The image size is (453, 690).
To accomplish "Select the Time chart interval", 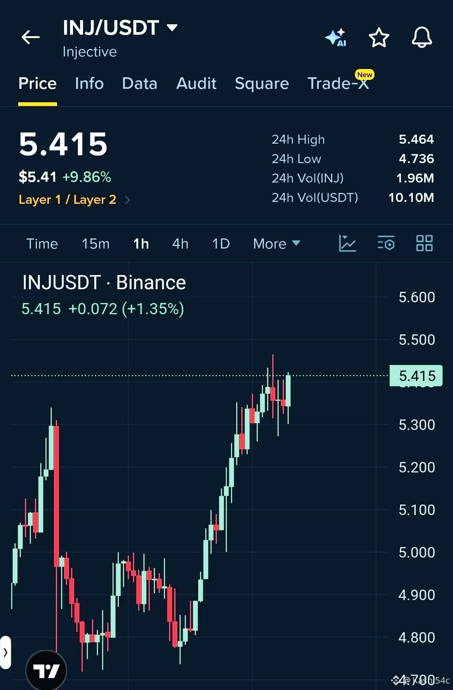I will (x=42, y=244).
